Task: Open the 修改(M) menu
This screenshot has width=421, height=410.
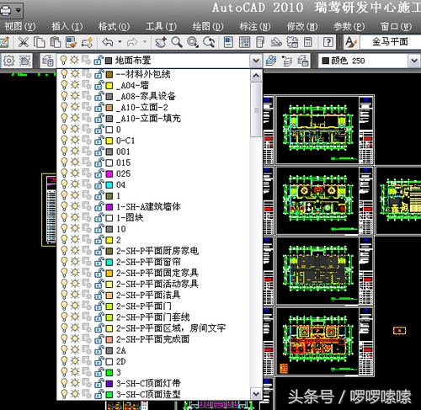Action: [302, 26]
